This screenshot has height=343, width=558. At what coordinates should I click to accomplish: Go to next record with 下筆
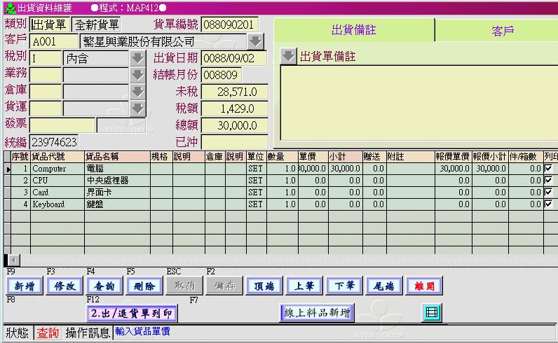(344, 286)
